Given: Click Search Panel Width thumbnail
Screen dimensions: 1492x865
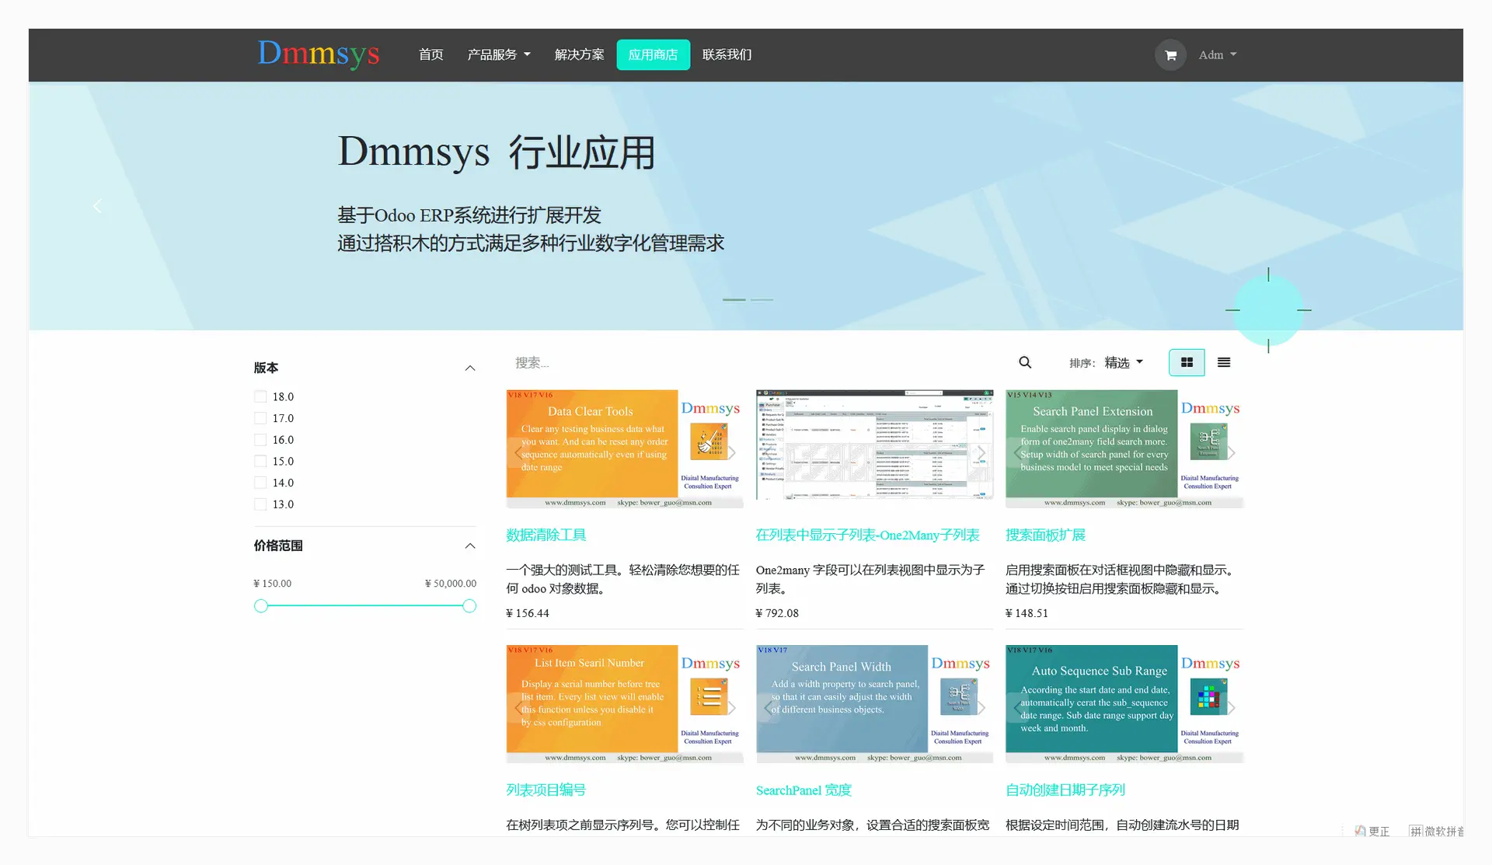Looking at the screenshot, I should [874, 704].
